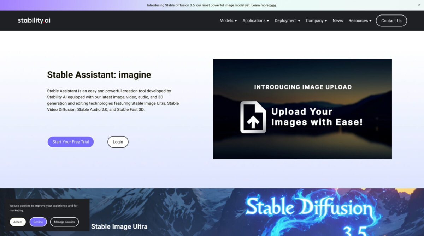Image resolution: width=424 pixels, height=236 pixels.
Task: Click the stability.ai logo
Action: [x=34, y=20]
